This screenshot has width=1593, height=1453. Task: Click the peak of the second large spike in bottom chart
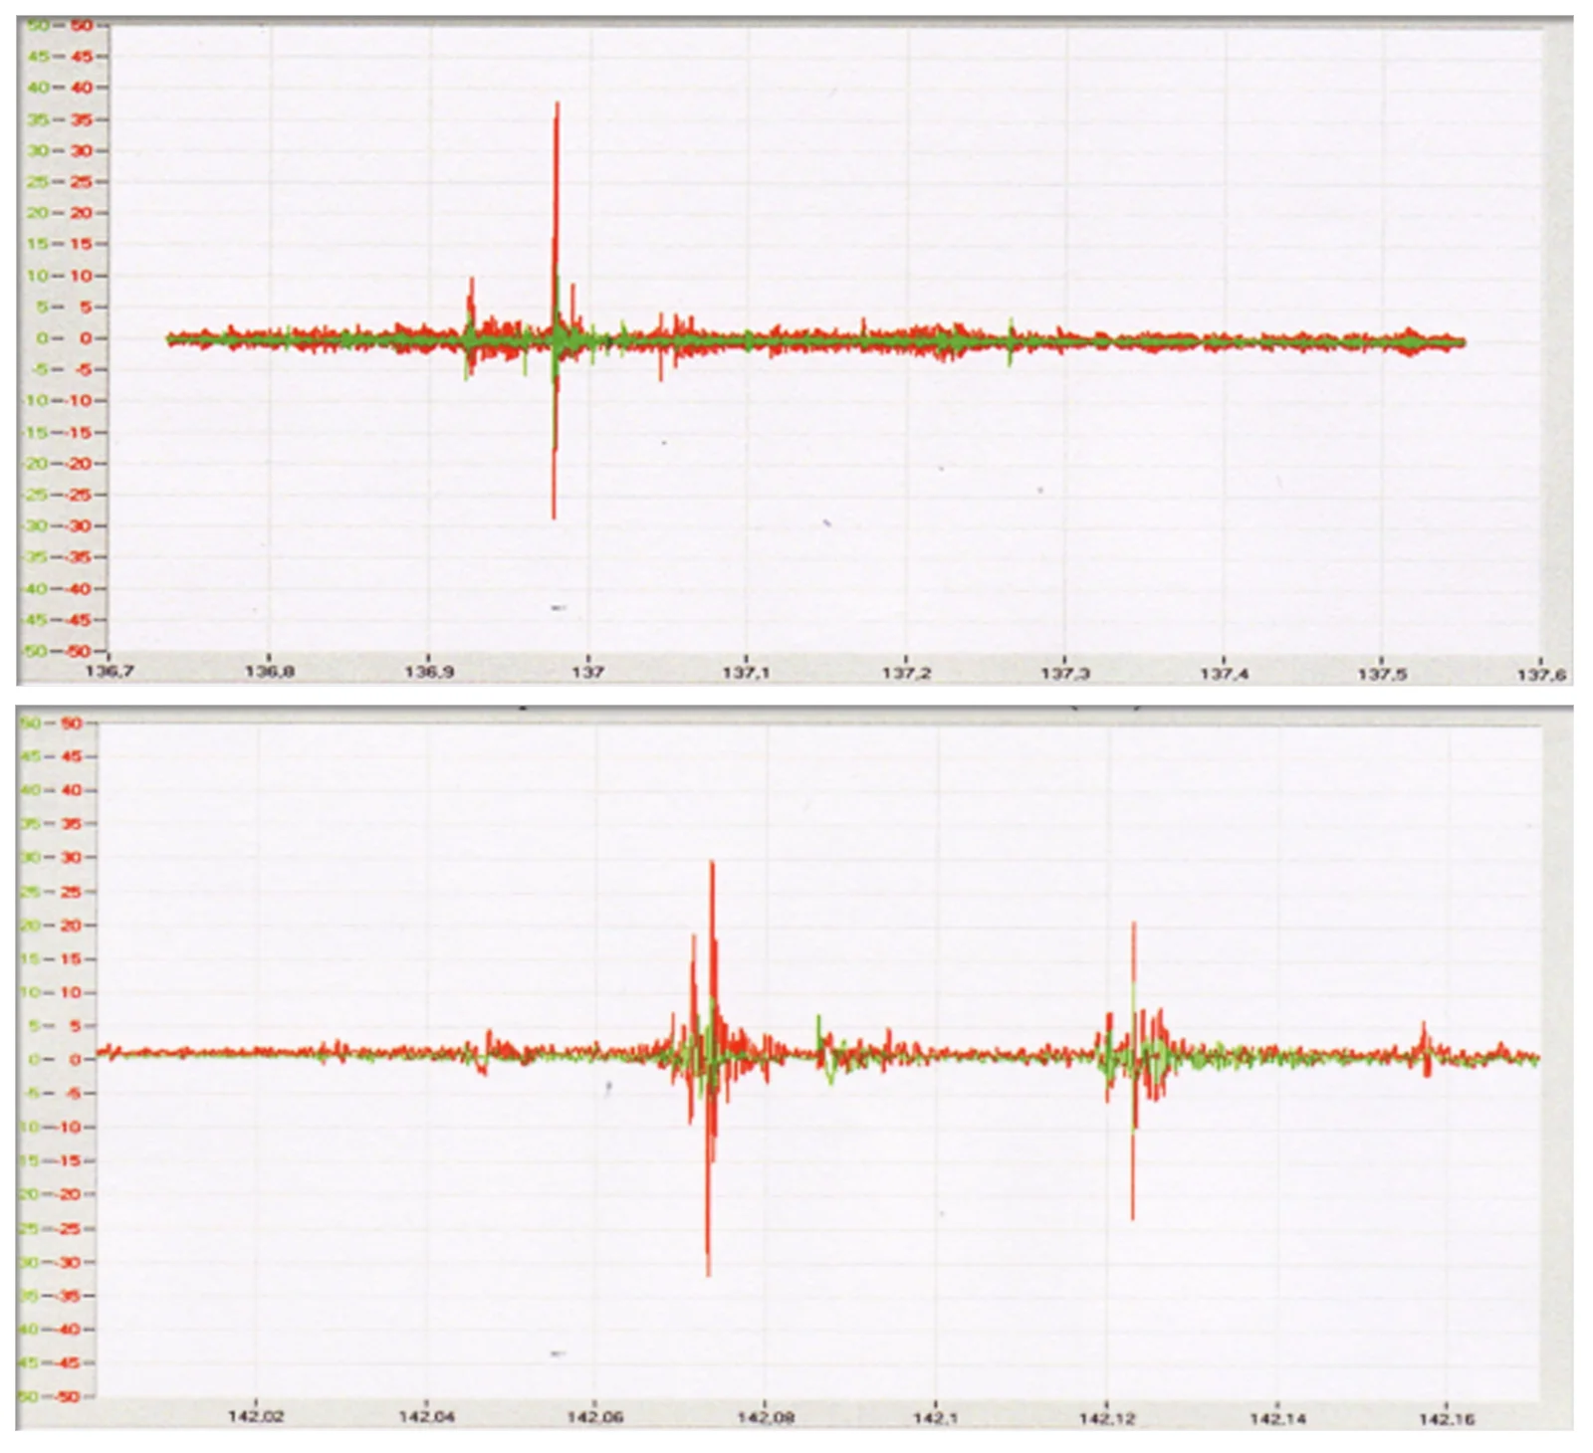coord(1134,925)
